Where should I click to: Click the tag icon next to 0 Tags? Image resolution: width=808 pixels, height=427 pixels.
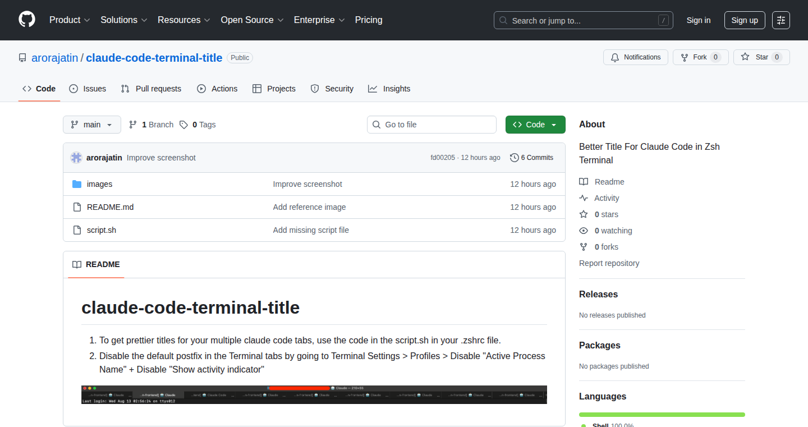183,125
